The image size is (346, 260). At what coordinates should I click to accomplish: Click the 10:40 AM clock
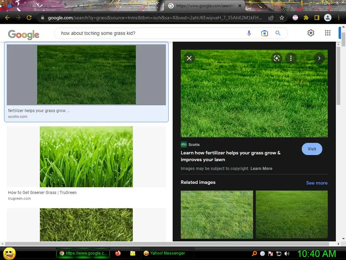pyautogui.click(x=317, y=254)
